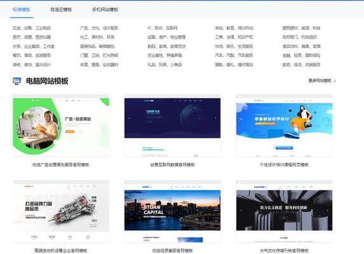This screenshot has width=364, height=254.
Task: Click the caption 个性设计培训课程网页模板
Action: (x=284, y=165)
